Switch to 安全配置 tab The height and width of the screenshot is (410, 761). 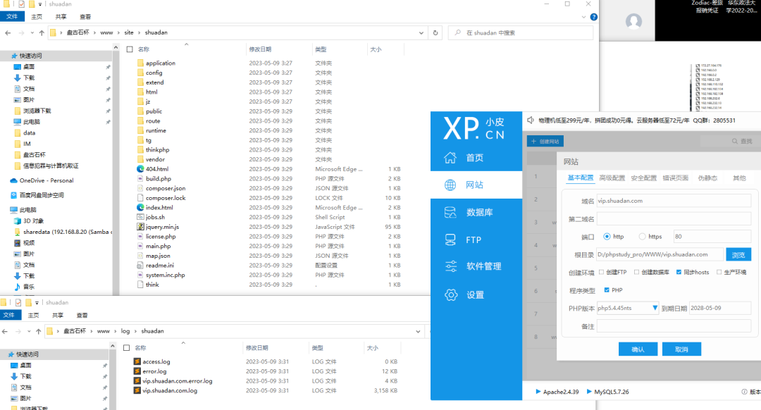(x=643, y=178)
